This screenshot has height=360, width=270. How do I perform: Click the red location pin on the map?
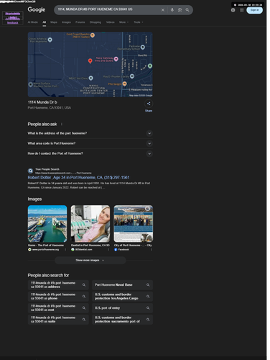coord(90,61)
